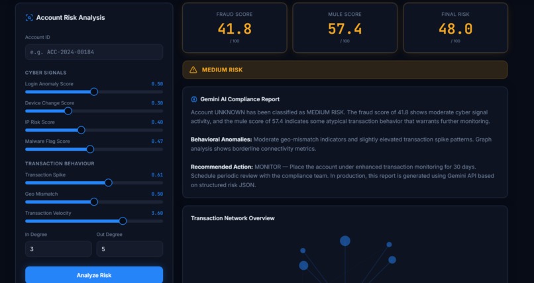
Task: Adjust the Device Change Score slider
Action: pyautogui.click(x=94, y=111)
